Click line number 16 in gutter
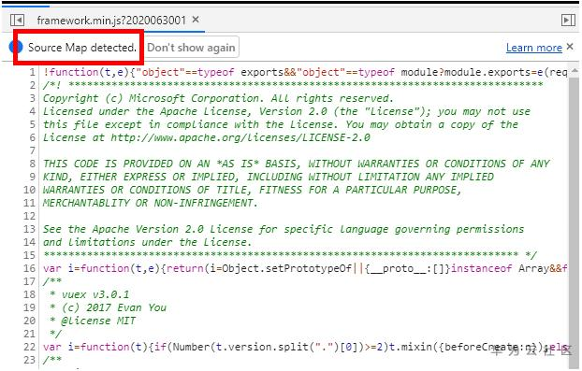Image resolution: width=582 pixels, height=371 pixels. [29, 268]
